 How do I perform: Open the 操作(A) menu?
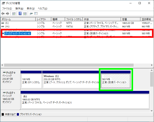pos(19,8)
